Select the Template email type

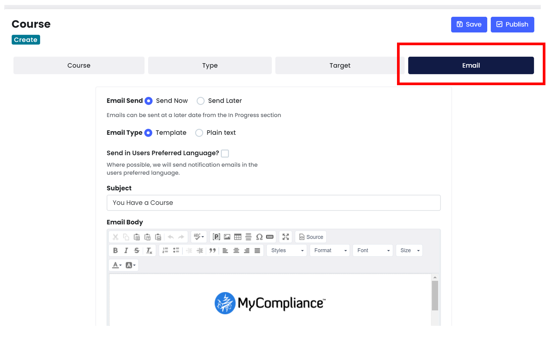pyautogui.click(x=148, y=133)
